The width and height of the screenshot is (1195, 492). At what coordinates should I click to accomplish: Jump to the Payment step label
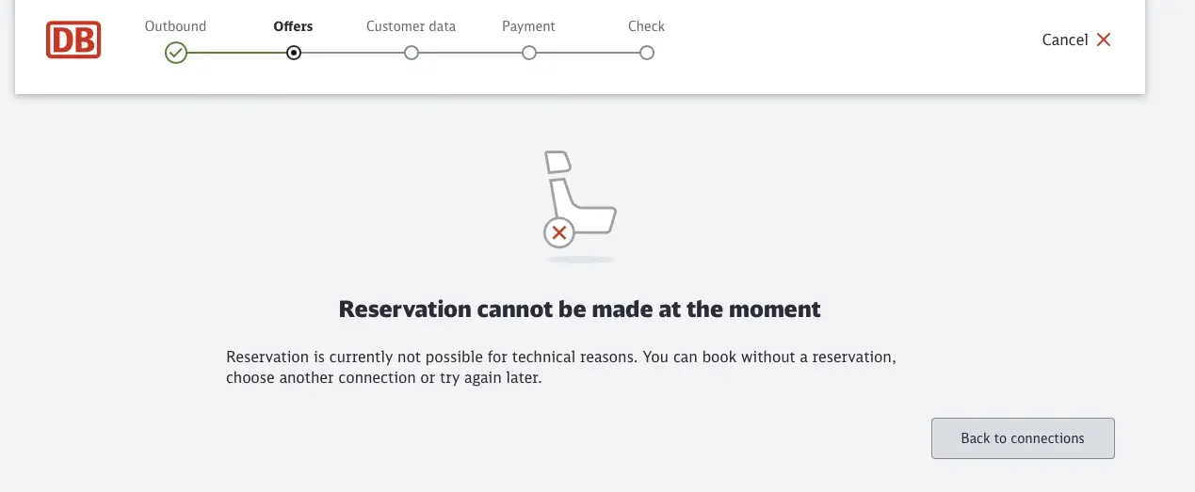[x=528, y=26]
